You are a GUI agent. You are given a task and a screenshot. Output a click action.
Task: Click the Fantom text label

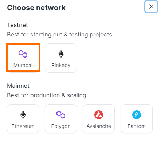(137, 126)
